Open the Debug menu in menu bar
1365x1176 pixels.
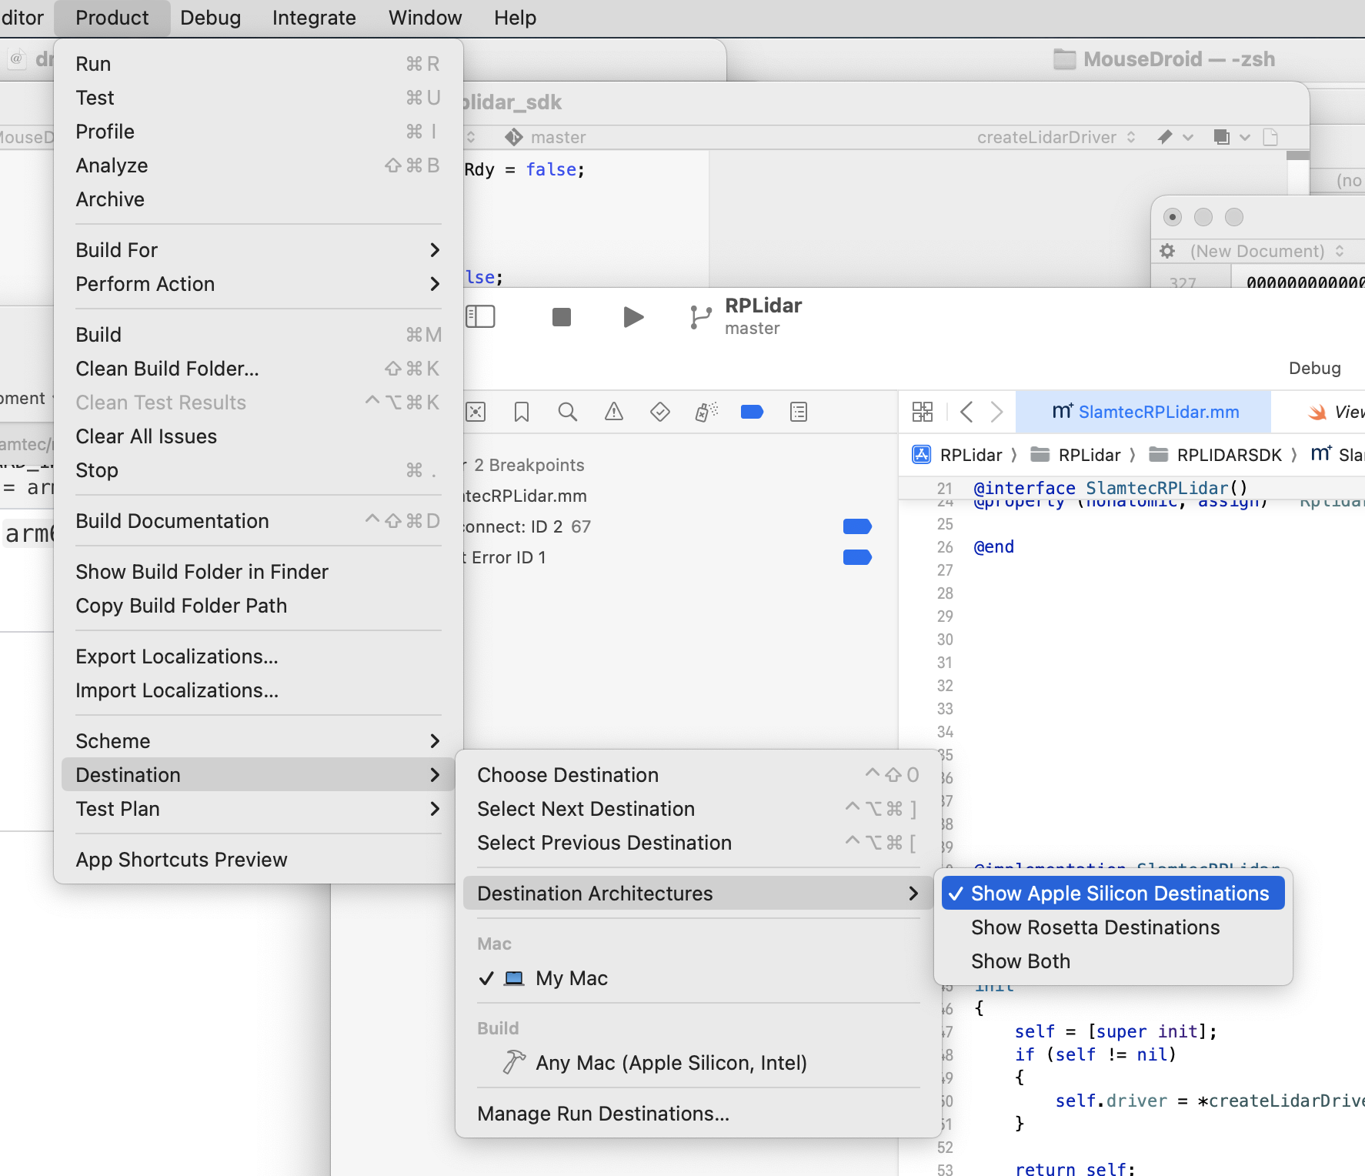coord(210,18)
